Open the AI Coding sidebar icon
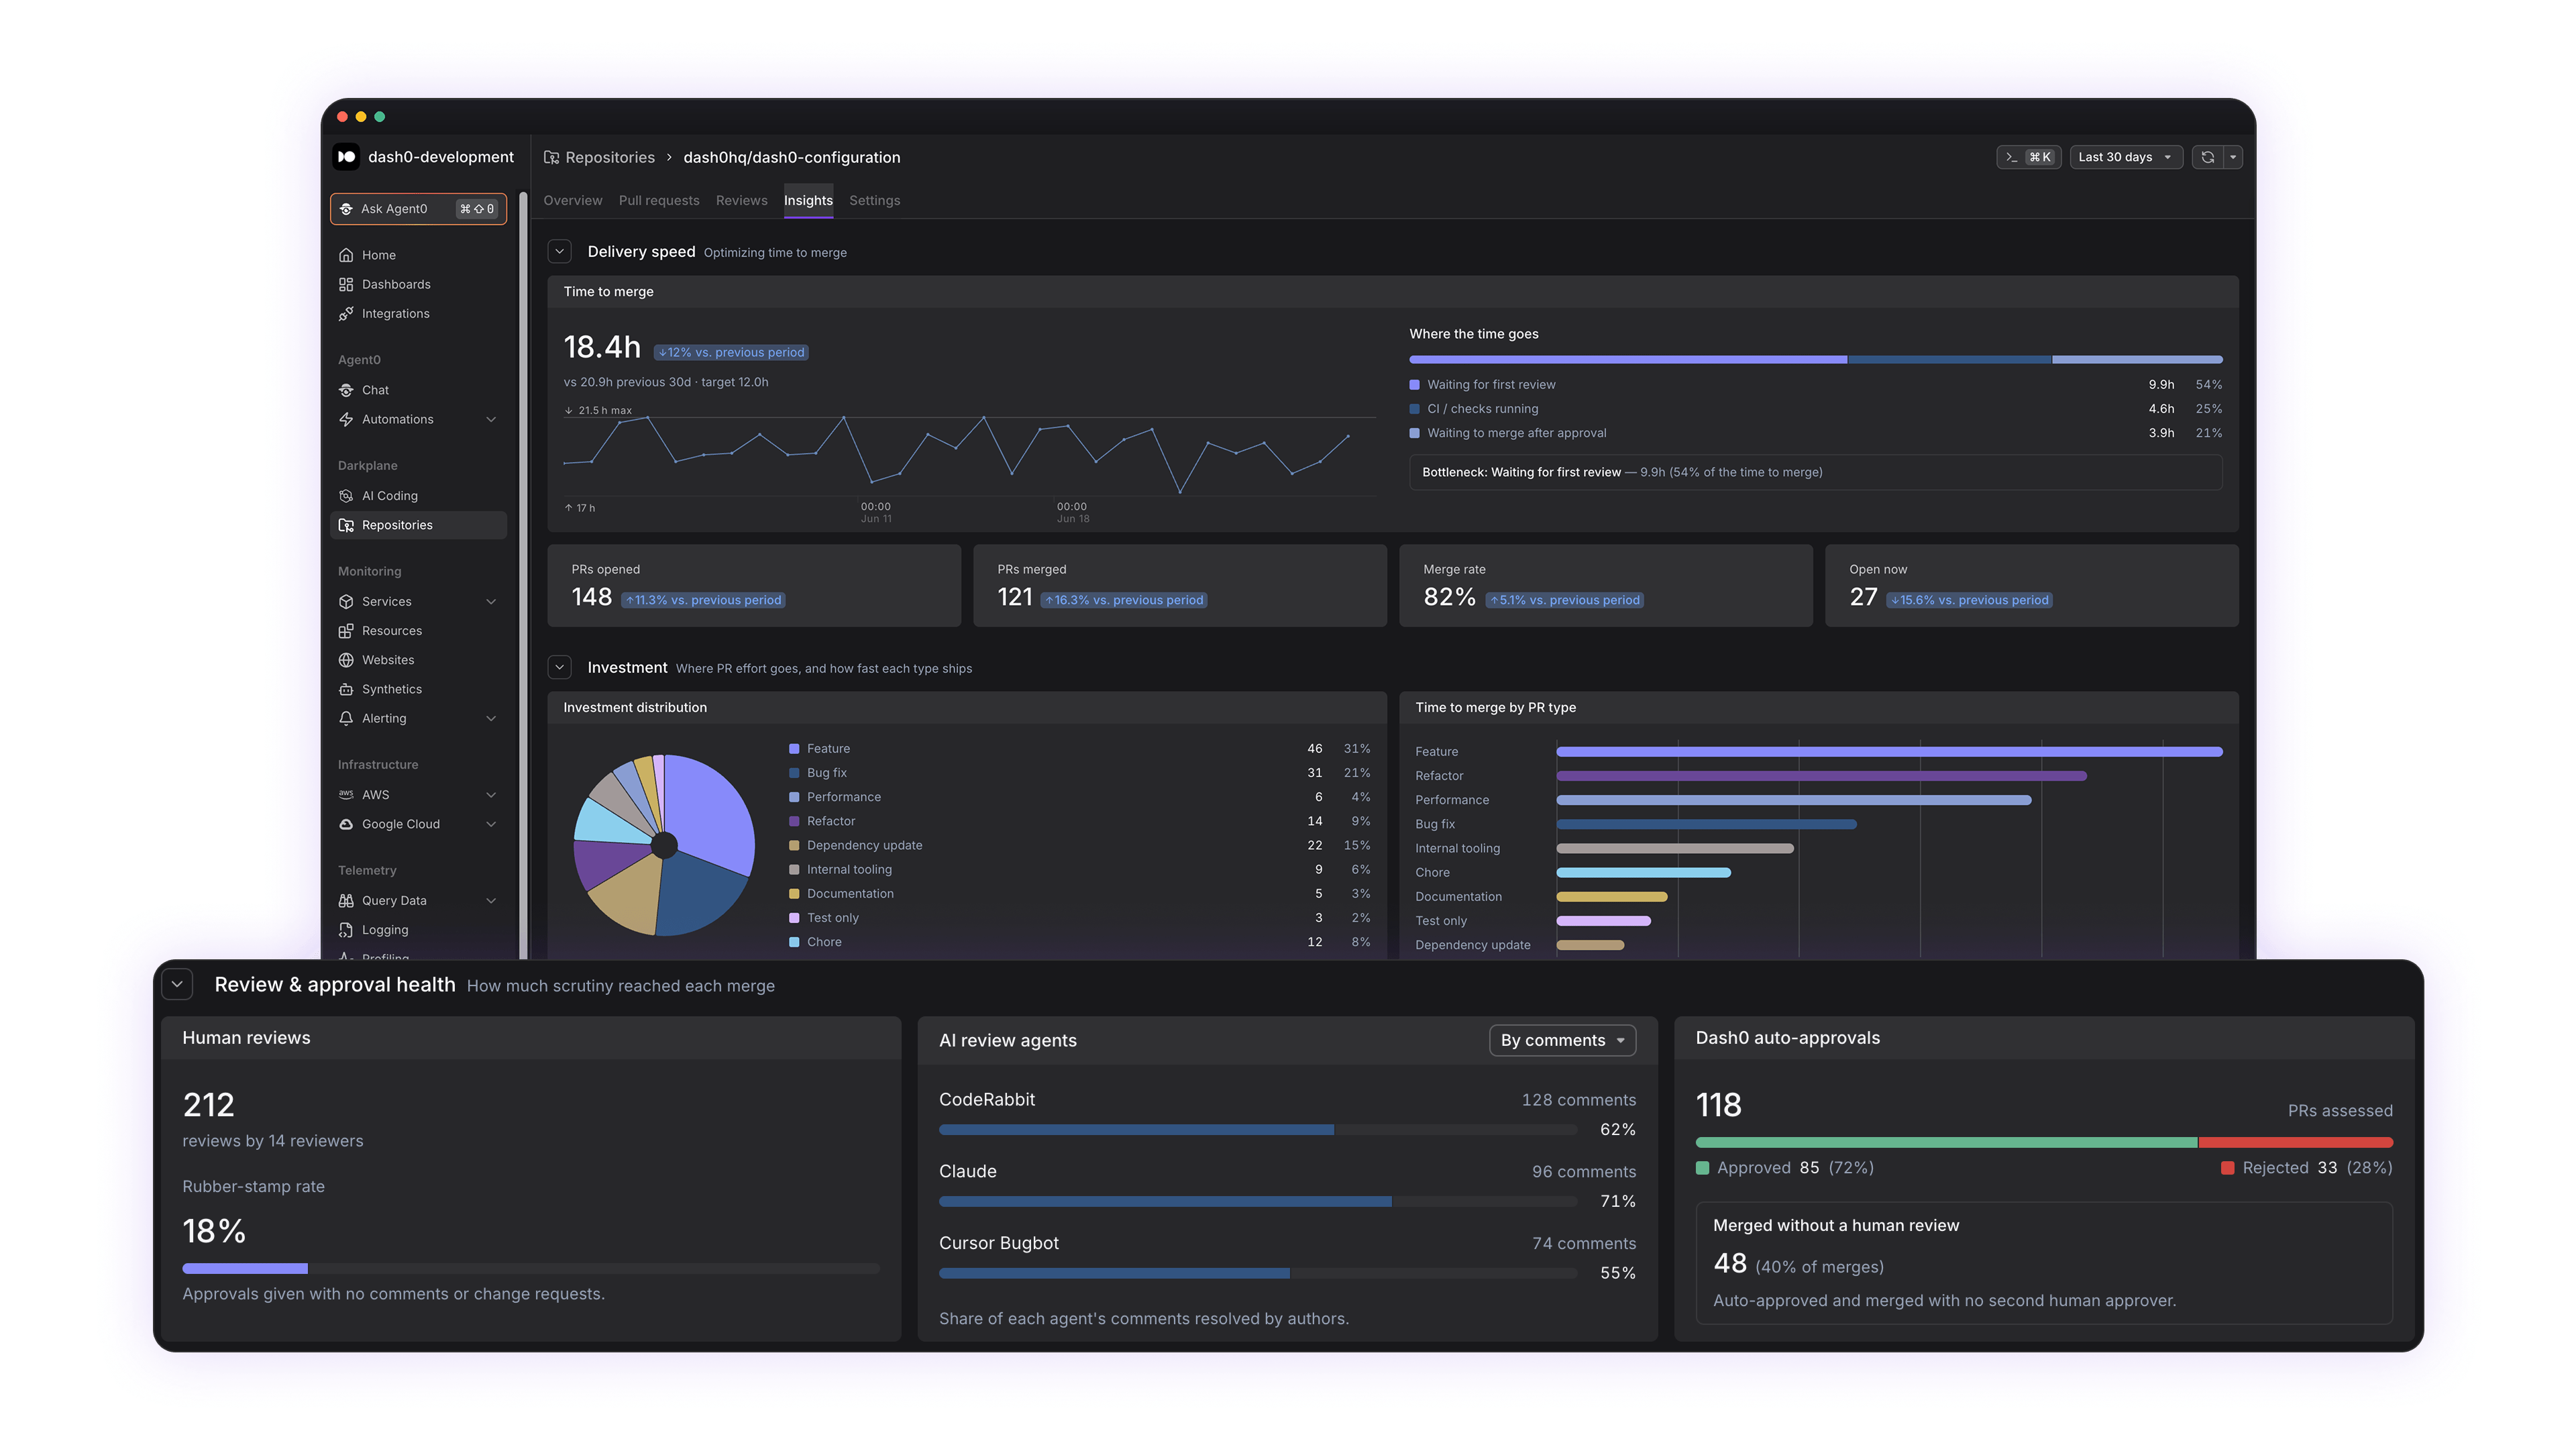The height and width of the screenshot is (1449, 2576). [x=346, y=495]
